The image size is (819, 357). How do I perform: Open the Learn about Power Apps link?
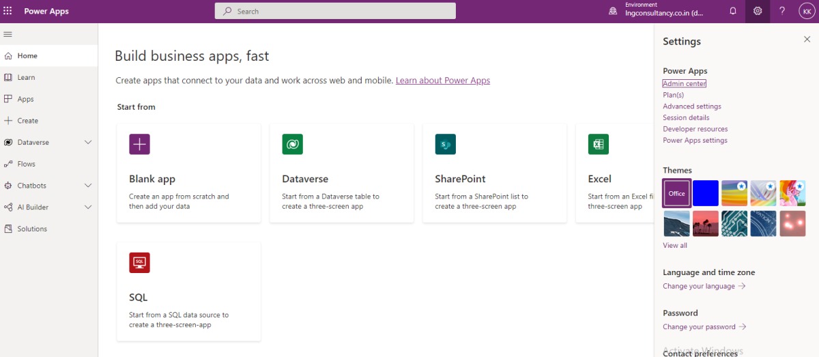pos(443,81)
